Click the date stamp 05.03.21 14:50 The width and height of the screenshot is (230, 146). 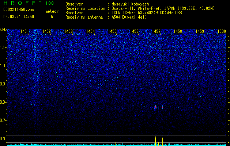point(19,17)
